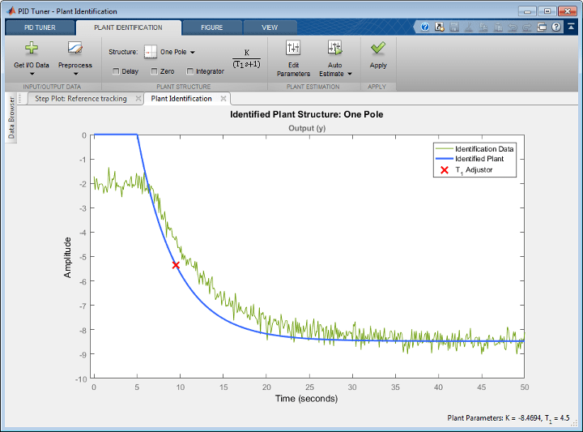Click the red T1 Adjustor marker
Image resolution: width=583 pixels, height=432 pixels.
[x=176, y=265]
